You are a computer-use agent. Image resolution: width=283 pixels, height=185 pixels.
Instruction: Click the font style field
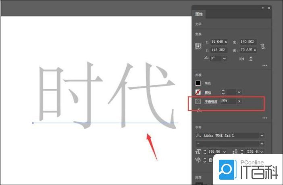click(x=227, y=144)
